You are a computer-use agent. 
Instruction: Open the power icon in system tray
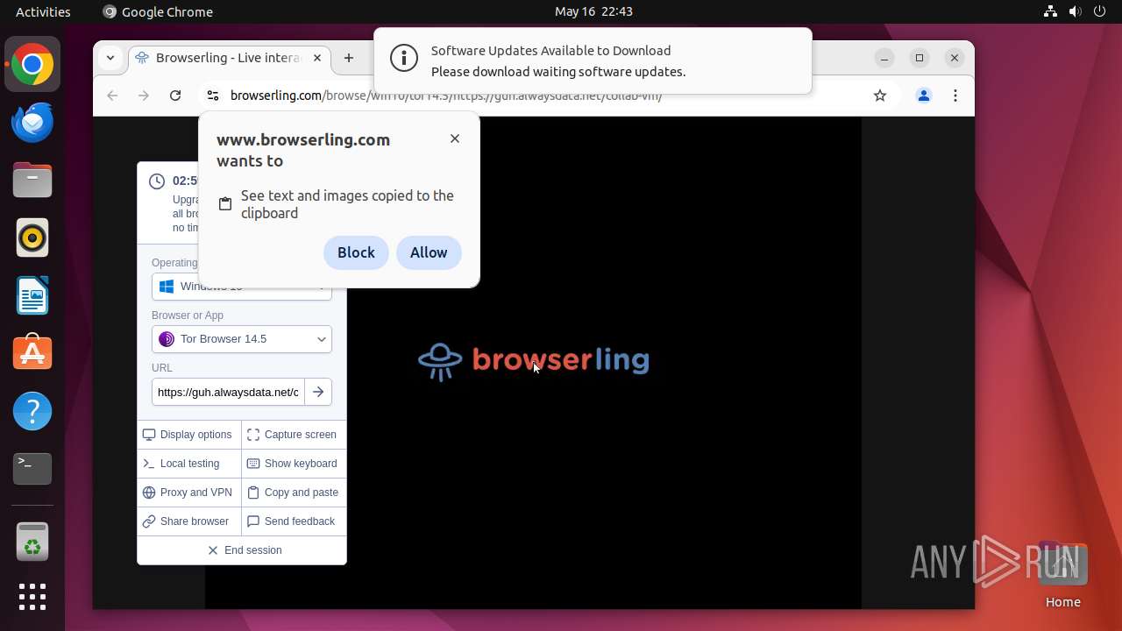click(1099, 11)
